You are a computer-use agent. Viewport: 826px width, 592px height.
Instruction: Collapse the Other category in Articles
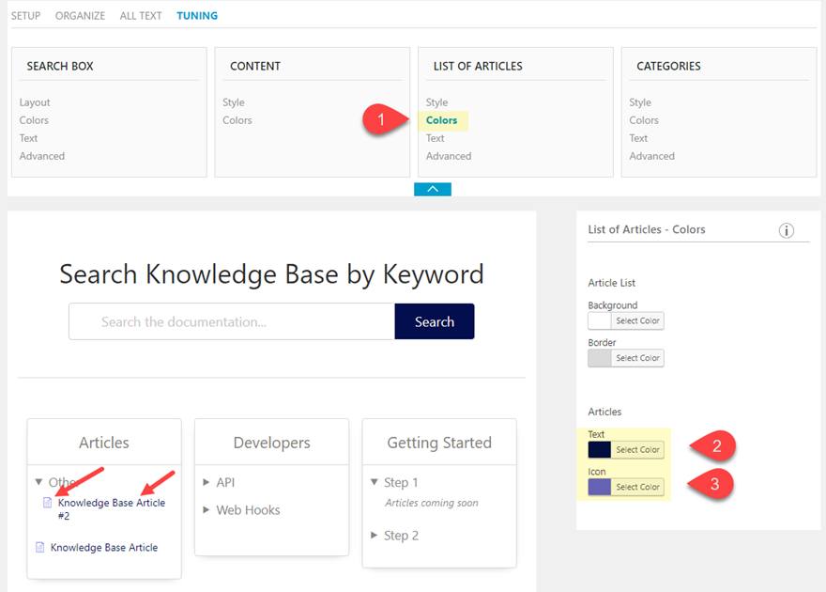tap(37, 482)
